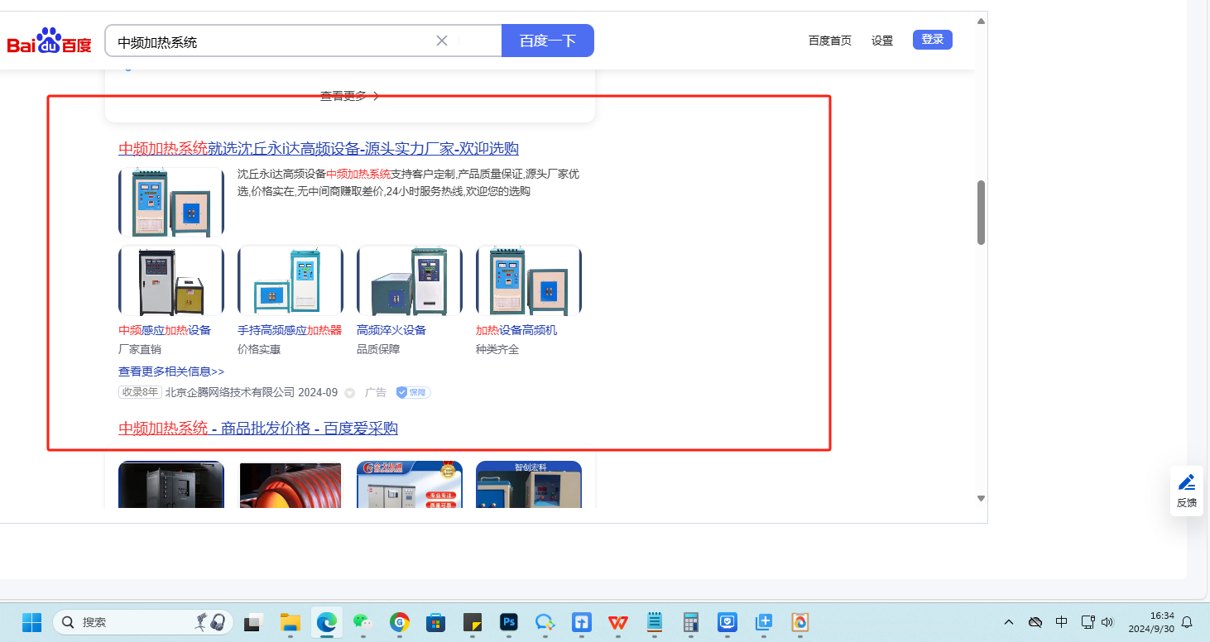Open the Windows Start menu
The image size is (1210, 642).
click(x=31, y=622)
